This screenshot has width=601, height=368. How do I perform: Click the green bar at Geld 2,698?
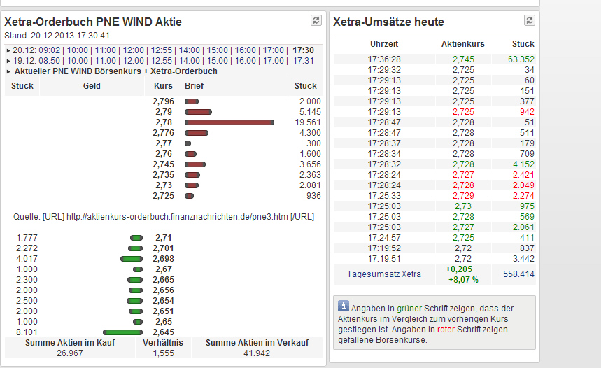pos(132,259)
